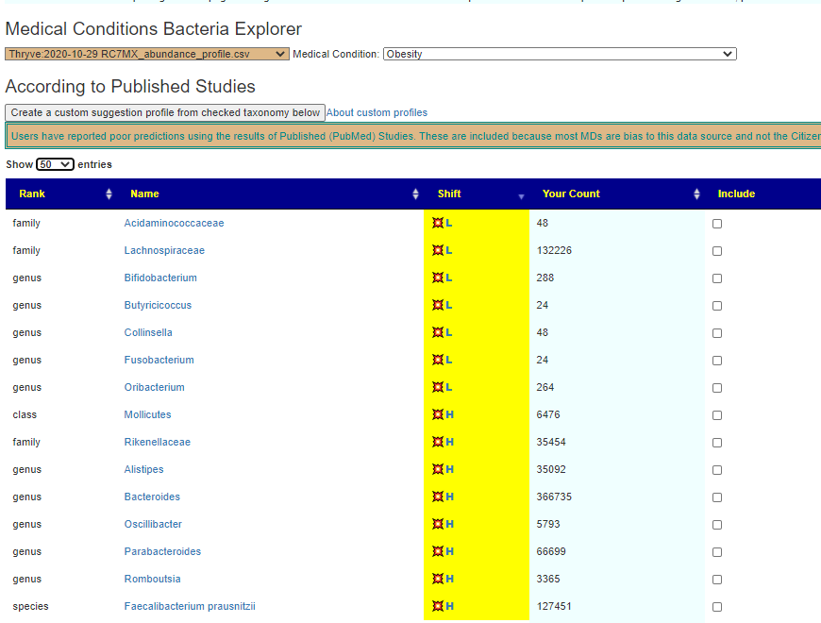
Task: Open the Show entries count dropdown
Action: 55,164
